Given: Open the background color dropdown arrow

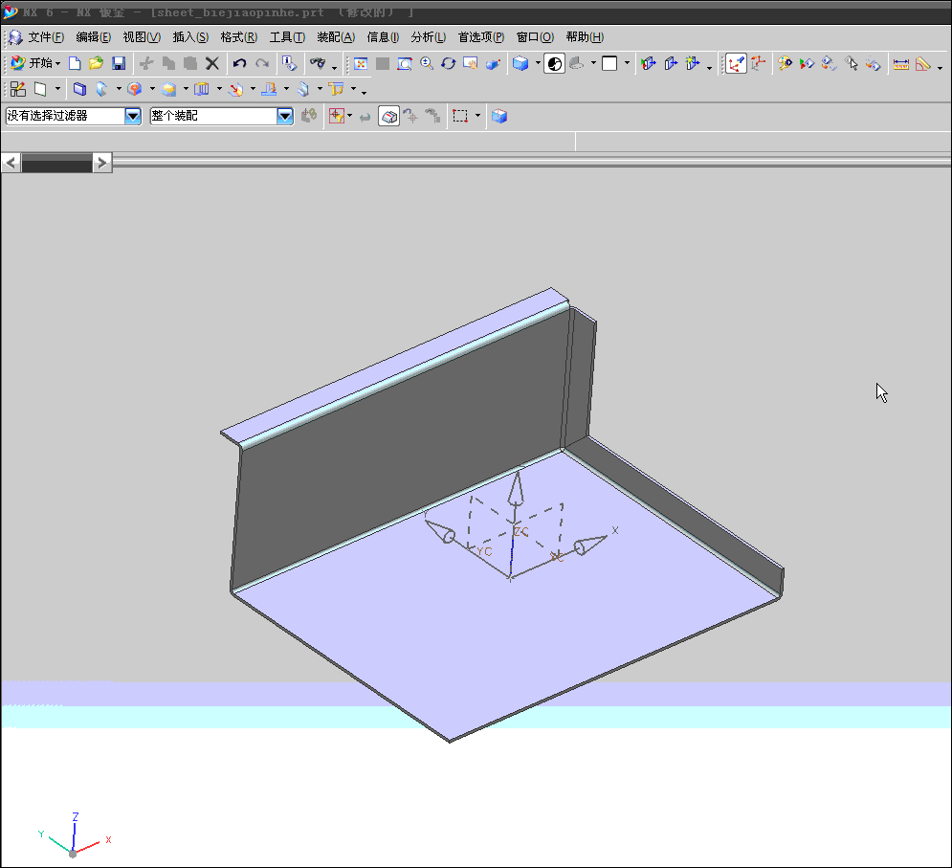Looking at the screenshot, I should pyautogui.click(x=627, y=63).
